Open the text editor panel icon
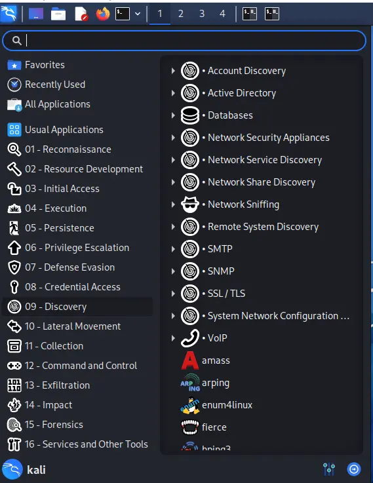 [81, 14]
